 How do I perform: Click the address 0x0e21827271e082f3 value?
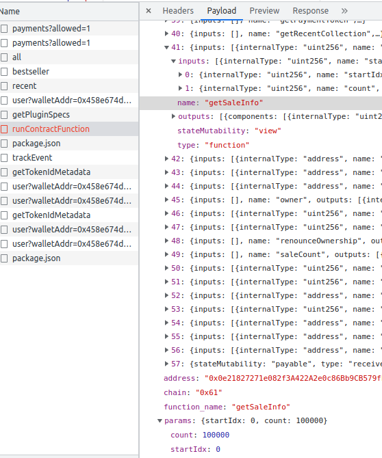coord(293,378)
